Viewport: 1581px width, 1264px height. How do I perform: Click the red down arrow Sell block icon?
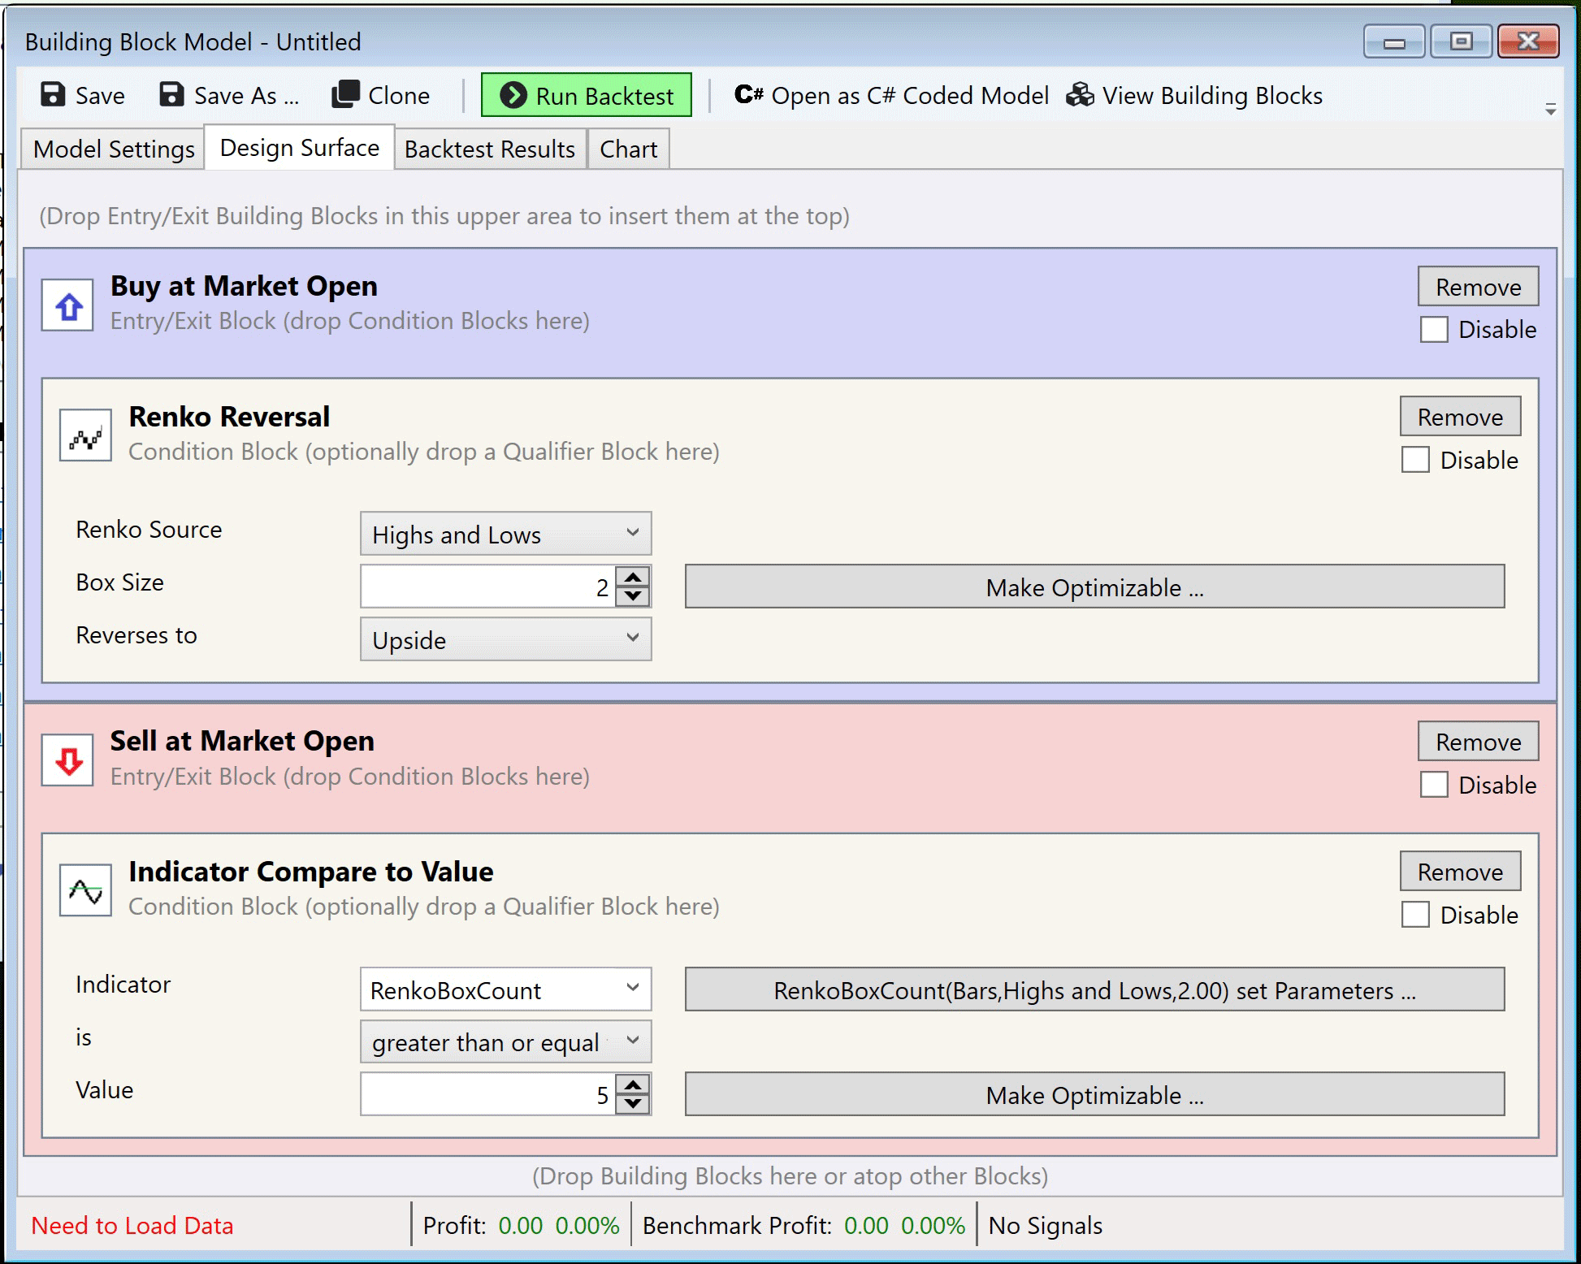(x=68, y=760)
